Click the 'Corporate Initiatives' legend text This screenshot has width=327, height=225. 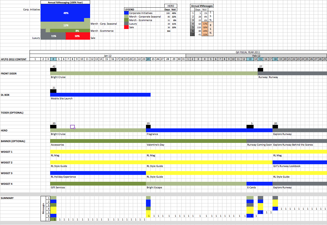[x=141, y=13]
